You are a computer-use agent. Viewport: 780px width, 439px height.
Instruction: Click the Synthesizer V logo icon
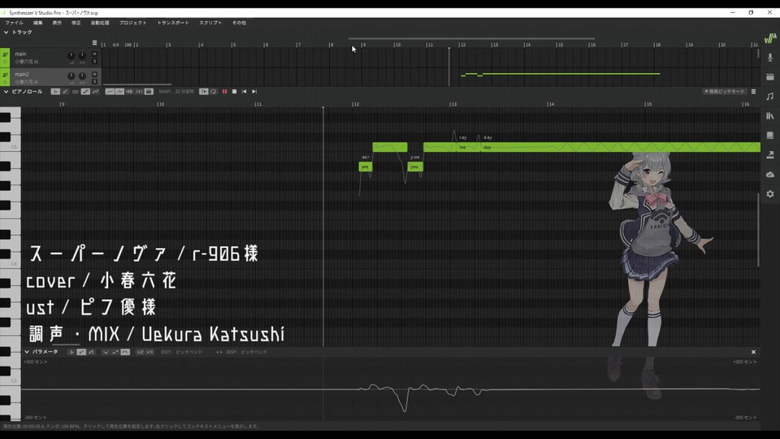tap(770, 38)
